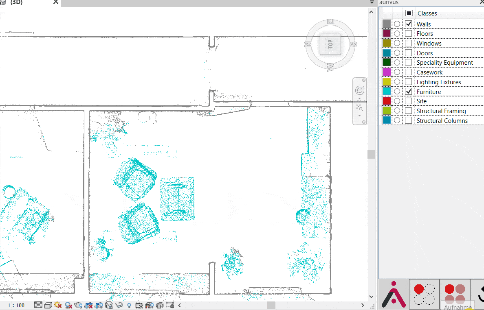Click the Temporary Hide/Isolate glasses icon
Viewport: 484px width, 310px height.
(x=119, y=305)
